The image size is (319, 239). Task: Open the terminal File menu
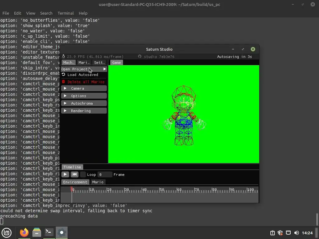point(6,13)
